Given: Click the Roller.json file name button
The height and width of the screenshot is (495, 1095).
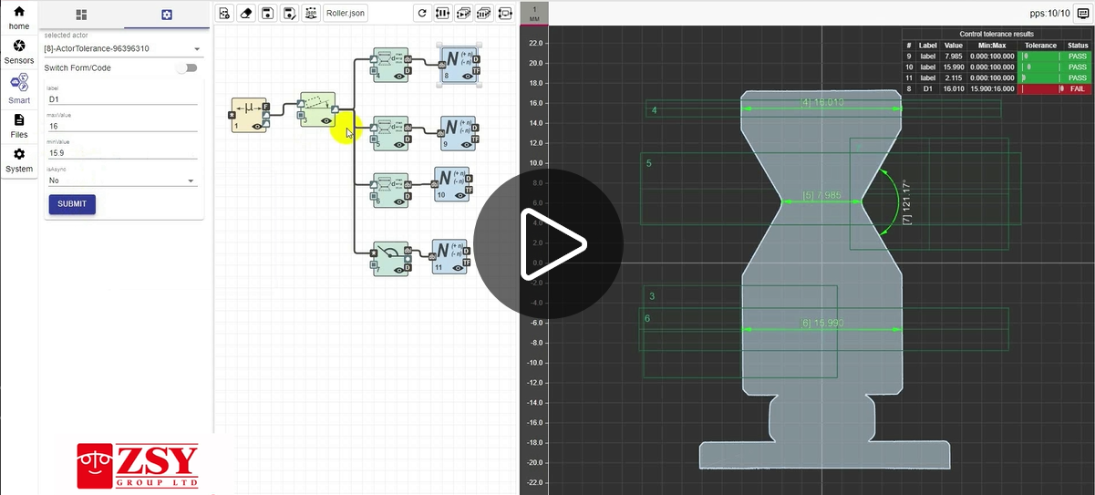Looking at the screenshot, I should (x=346, y=14).
